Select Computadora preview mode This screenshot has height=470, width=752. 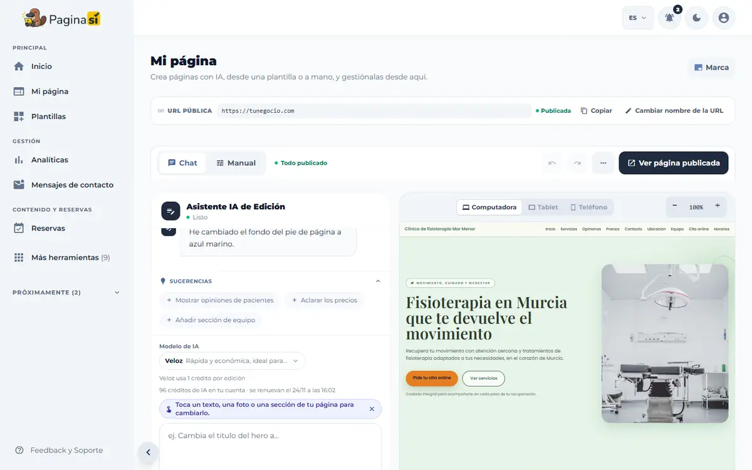click(x=489, y=207)
